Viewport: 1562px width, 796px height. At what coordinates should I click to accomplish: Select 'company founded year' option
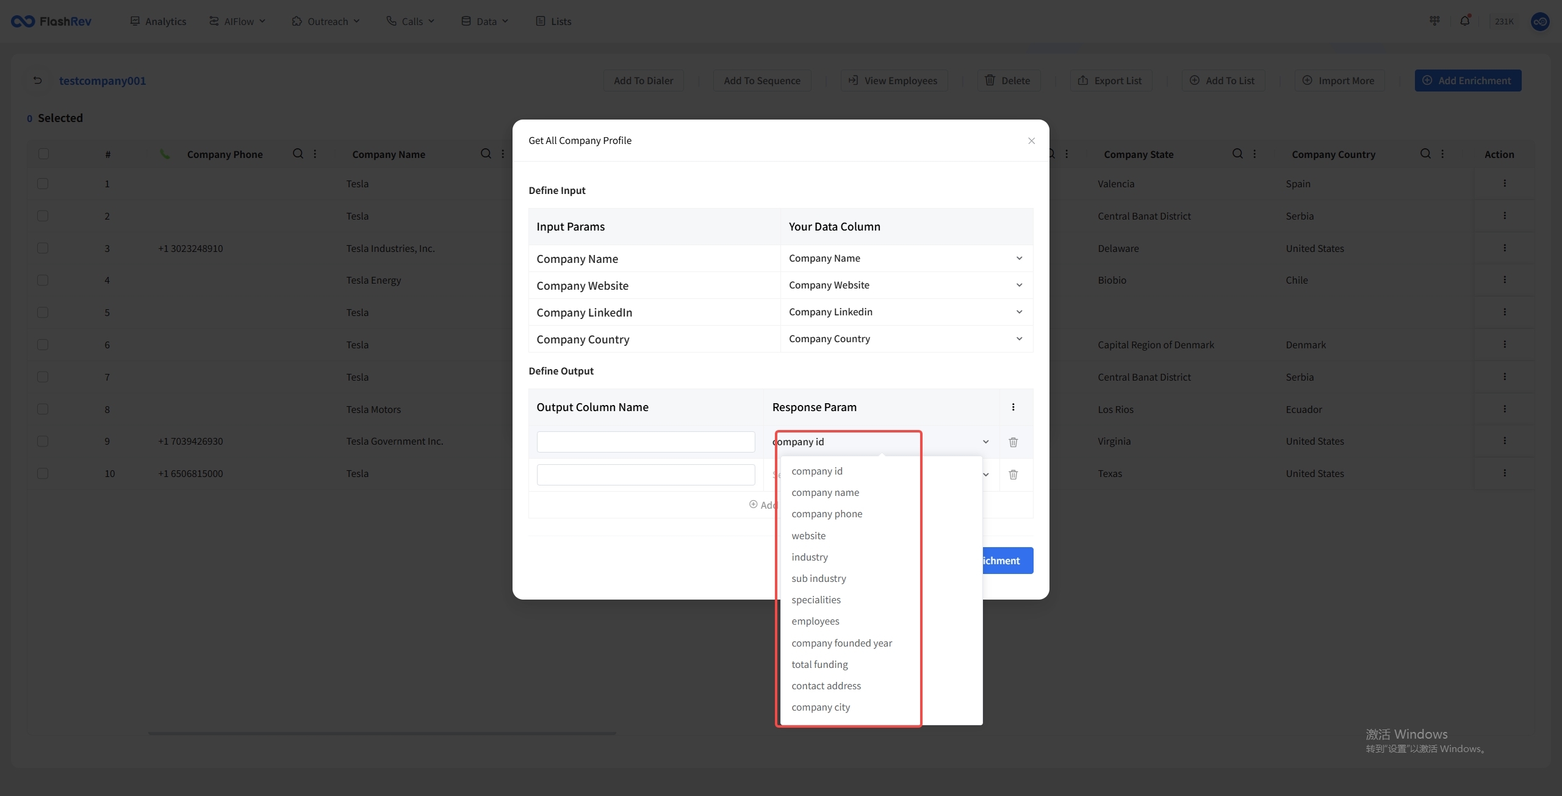(841, 644)
